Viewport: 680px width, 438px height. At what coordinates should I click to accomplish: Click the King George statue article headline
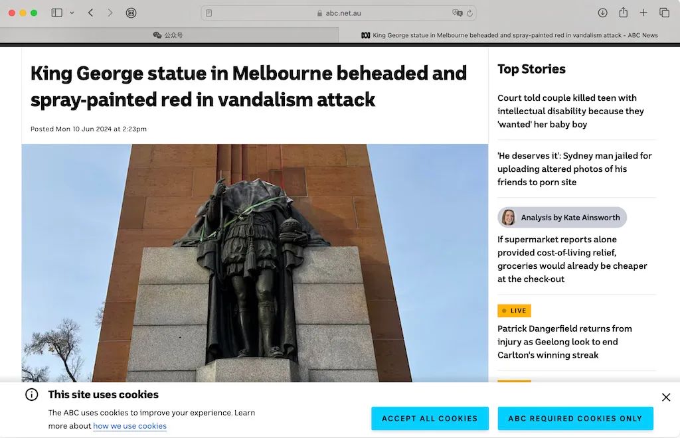(x=248, y=86)
